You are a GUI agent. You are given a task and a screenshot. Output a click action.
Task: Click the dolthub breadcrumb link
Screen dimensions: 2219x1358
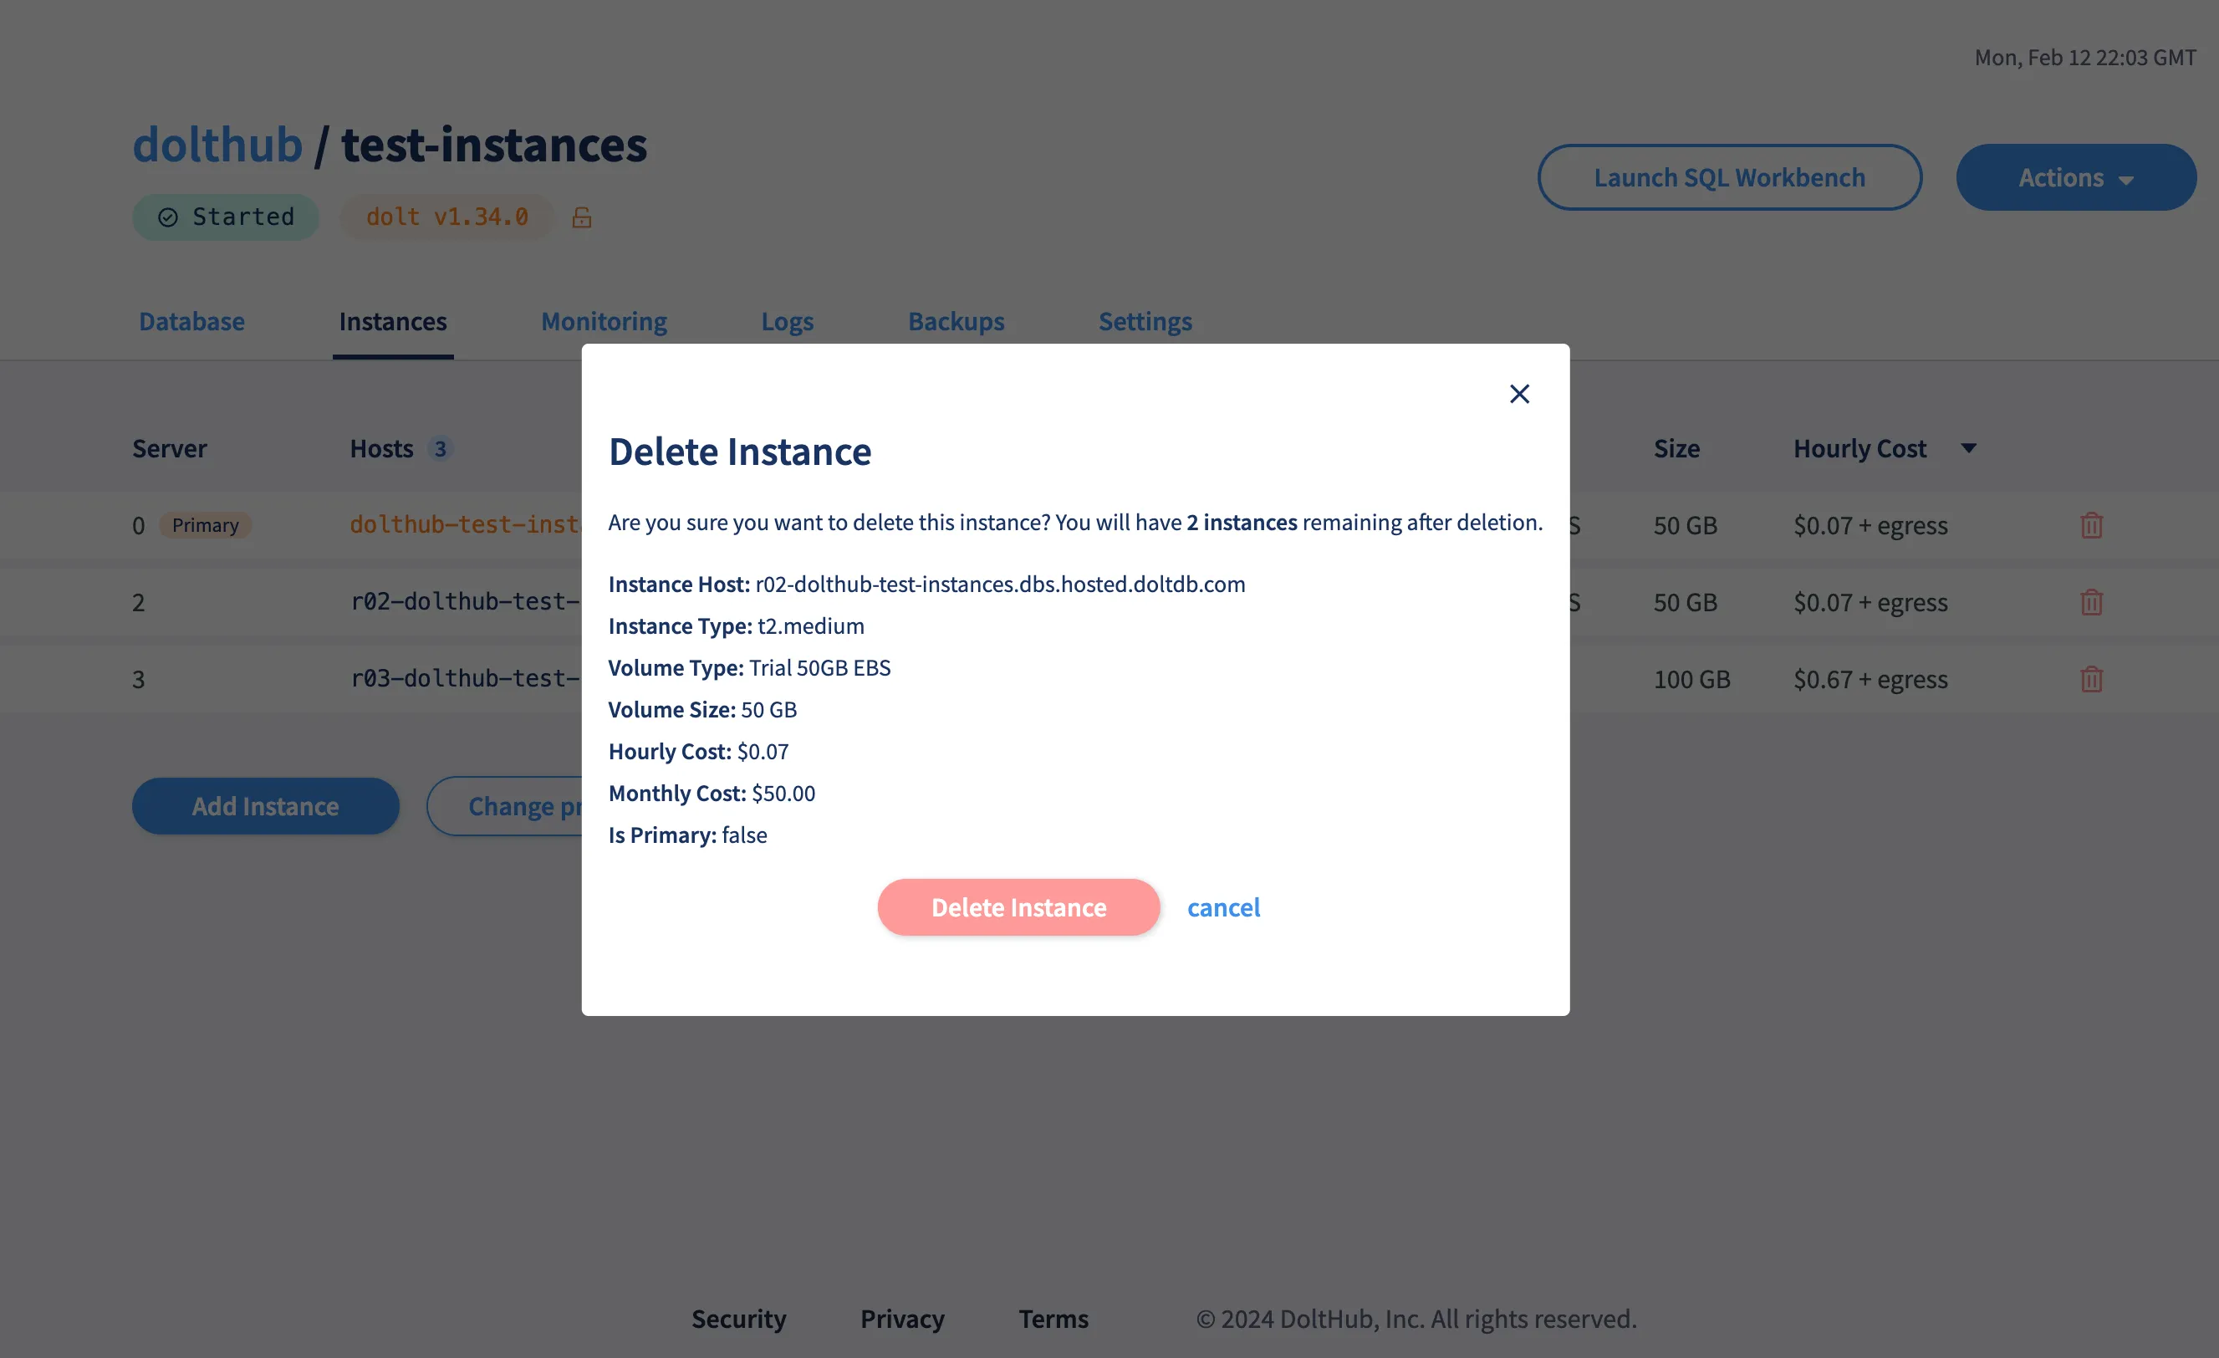click(217, 144)
